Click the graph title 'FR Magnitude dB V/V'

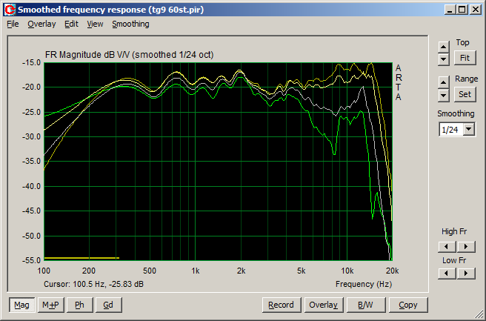(87, 55)
